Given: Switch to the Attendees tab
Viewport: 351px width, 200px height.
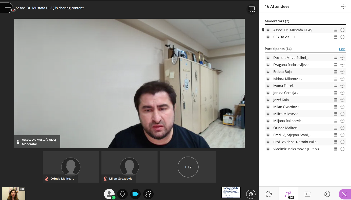Looking at the screenshot, I should tap(288, 194).
